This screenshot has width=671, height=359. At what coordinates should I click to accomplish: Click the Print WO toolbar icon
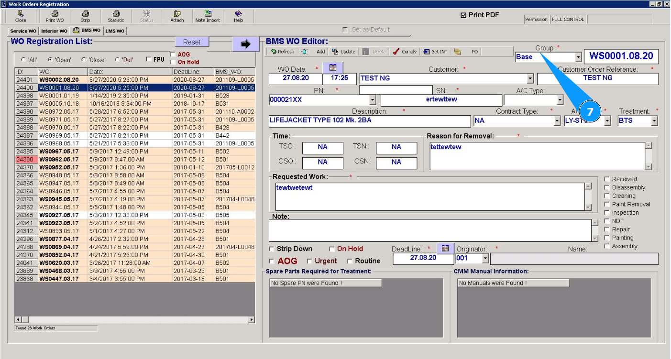pos(55,16)
